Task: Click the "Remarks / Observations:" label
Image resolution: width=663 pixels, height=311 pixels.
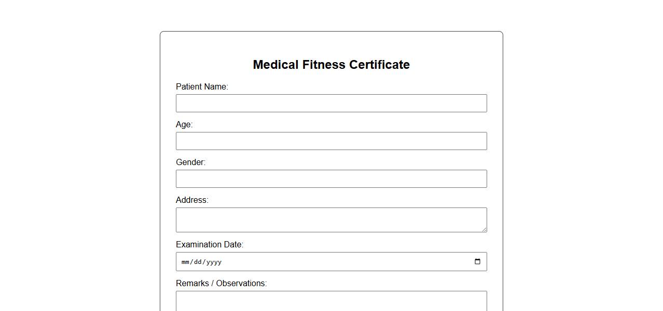Action: (221, 284)
